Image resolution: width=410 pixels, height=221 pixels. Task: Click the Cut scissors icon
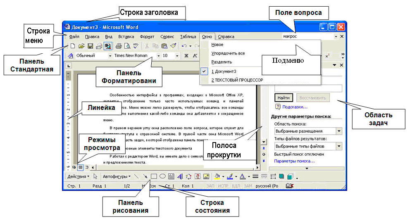147,46
